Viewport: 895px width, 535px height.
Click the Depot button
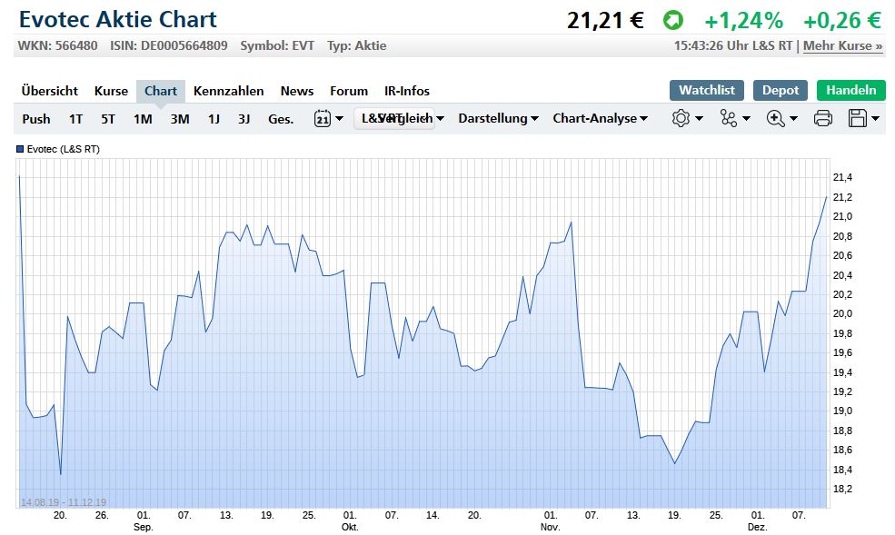tap(781, 90)
